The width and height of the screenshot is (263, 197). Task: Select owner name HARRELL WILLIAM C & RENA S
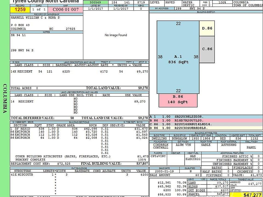35,18
